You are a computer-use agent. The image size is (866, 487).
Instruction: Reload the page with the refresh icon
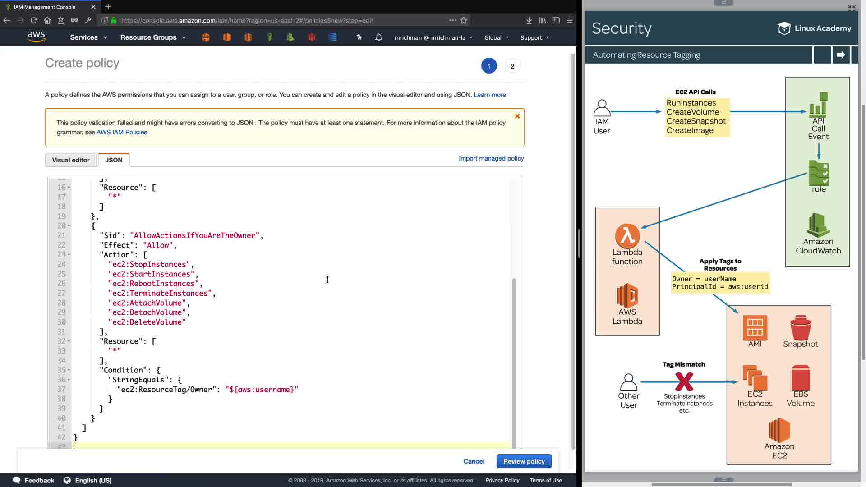point(34,20)
